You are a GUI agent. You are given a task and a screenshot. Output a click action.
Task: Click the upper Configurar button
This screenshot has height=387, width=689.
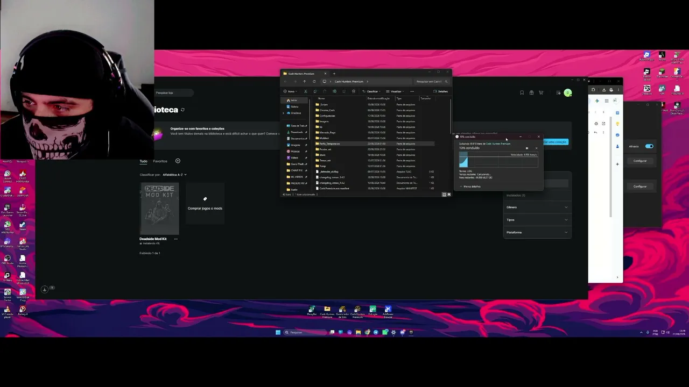(x=640, y=161)
